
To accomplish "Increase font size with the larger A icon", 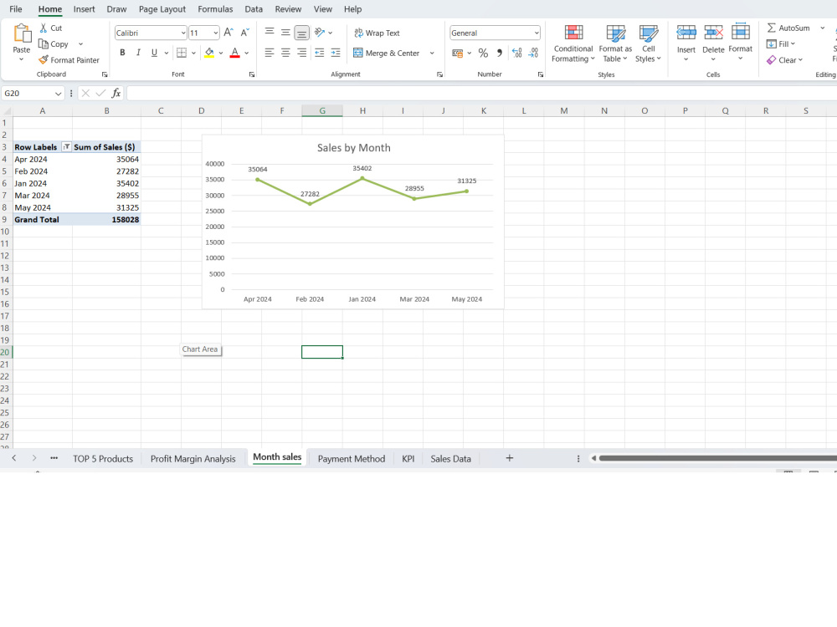I will 229,33.
